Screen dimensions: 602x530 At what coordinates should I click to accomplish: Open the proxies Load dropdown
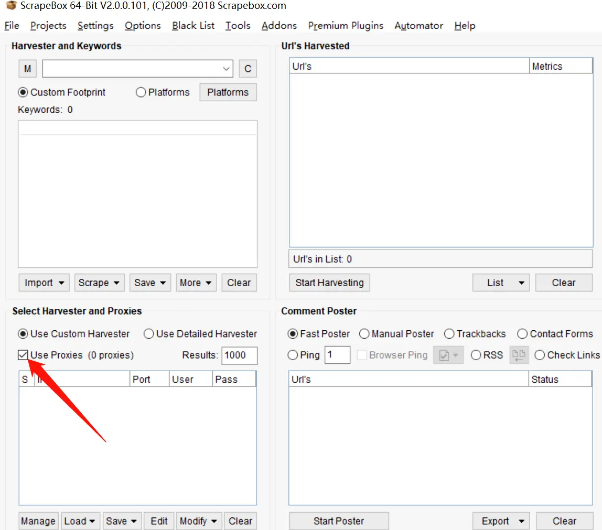coord(80,521)
